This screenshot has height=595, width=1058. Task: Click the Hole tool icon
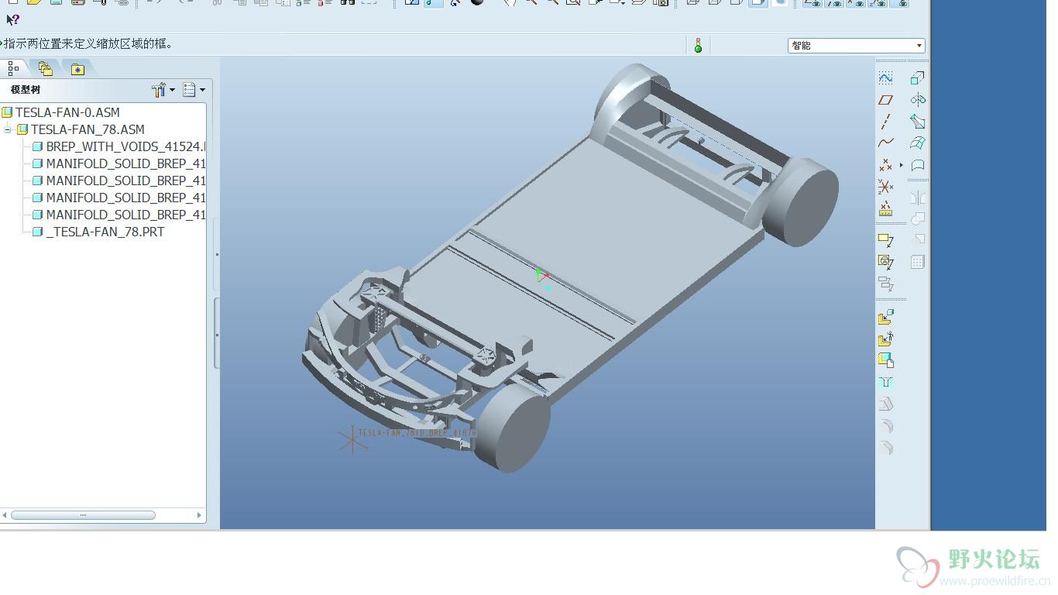click(886, 382)
